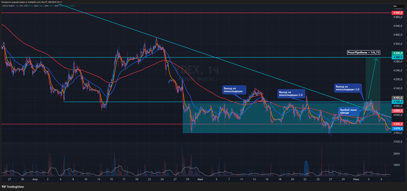This screenshot has width=407, height=191.
Task: Click the 'Апр' month label on the time axis
Action: (35, 179)
